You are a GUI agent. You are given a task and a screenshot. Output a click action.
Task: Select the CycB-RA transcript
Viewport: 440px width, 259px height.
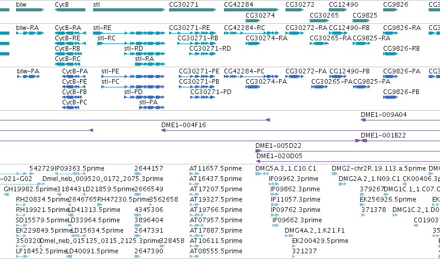pos(70,33)
